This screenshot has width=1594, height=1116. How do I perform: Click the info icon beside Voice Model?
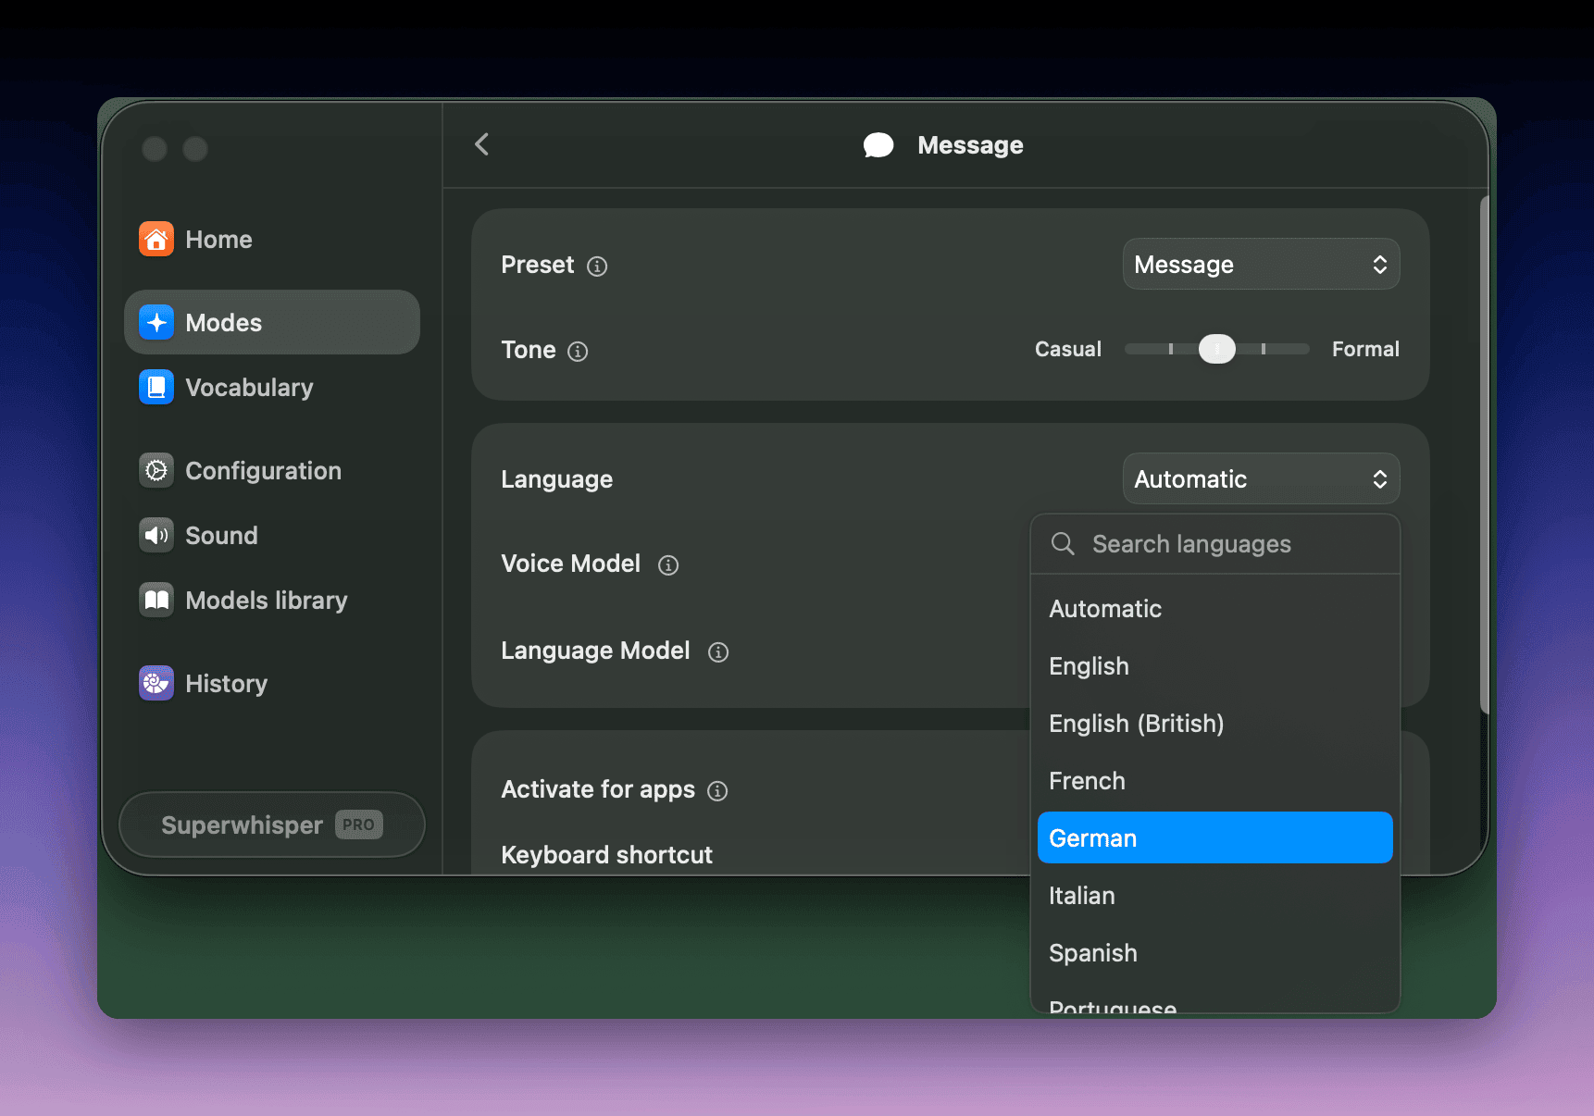pyautogui.click(x=668, y=565)
